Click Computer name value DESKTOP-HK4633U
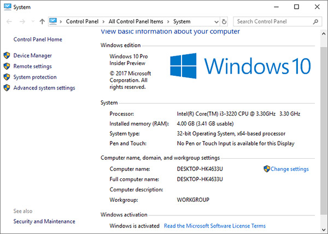This screenshot has height=234, width=328. [200, 169]
